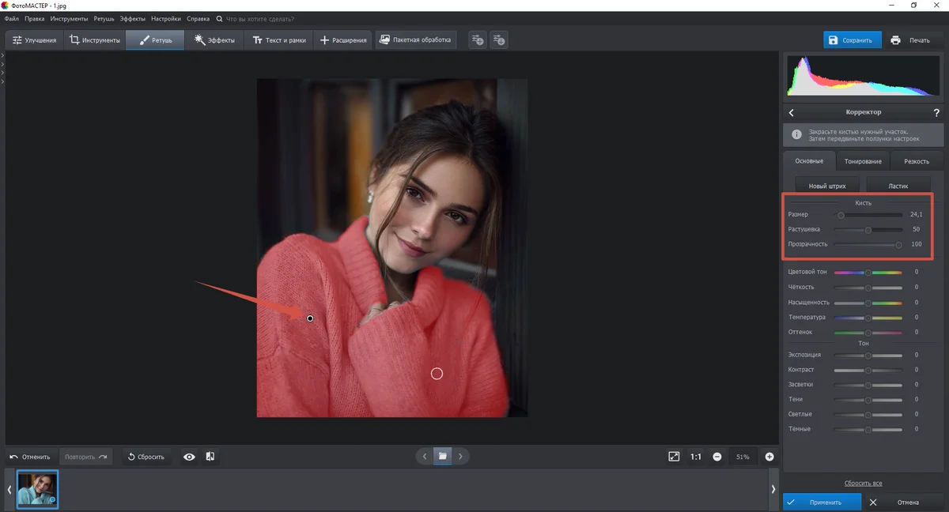Select the Новый штрих mode
Viewport: 949px width, 512px height.
pos(827,186)
